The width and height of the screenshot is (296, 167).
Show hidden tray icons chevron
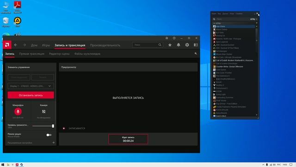click(x=263, y=165)
